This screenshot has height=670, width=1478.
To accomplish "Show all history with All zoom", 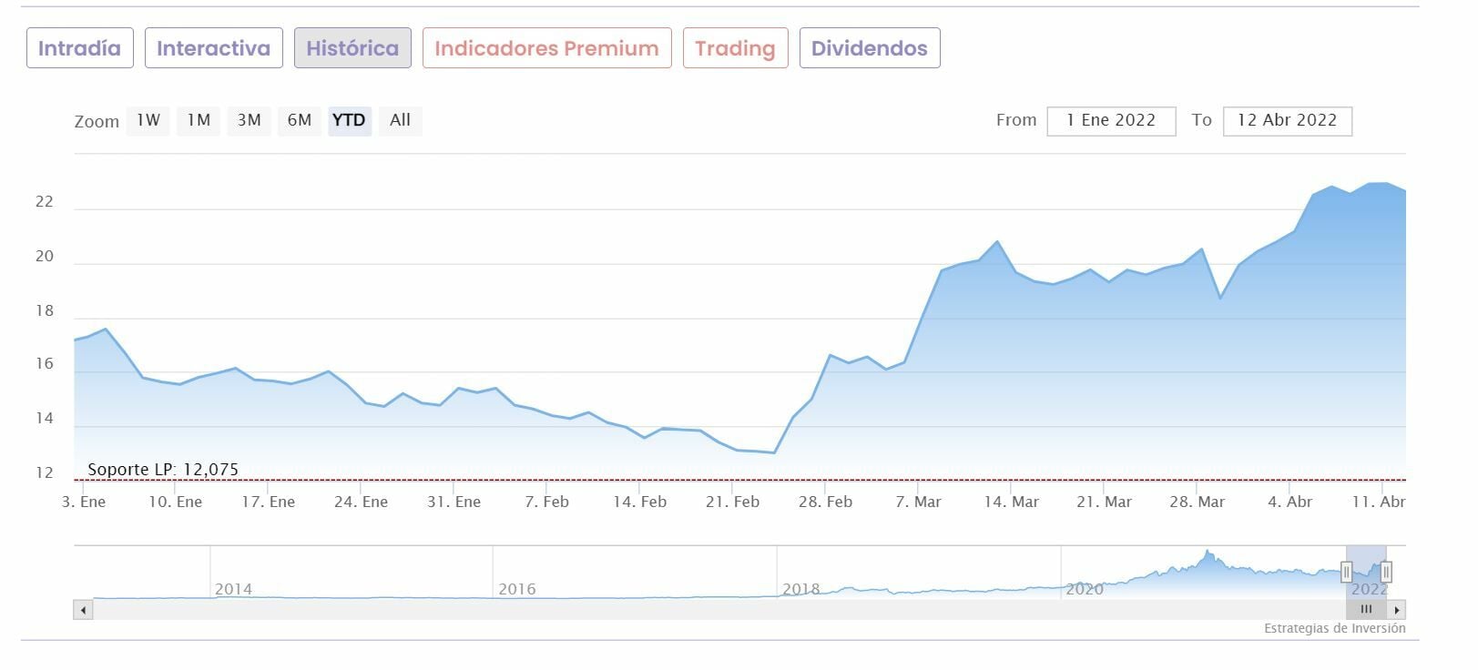I will [x=400, y=120].
